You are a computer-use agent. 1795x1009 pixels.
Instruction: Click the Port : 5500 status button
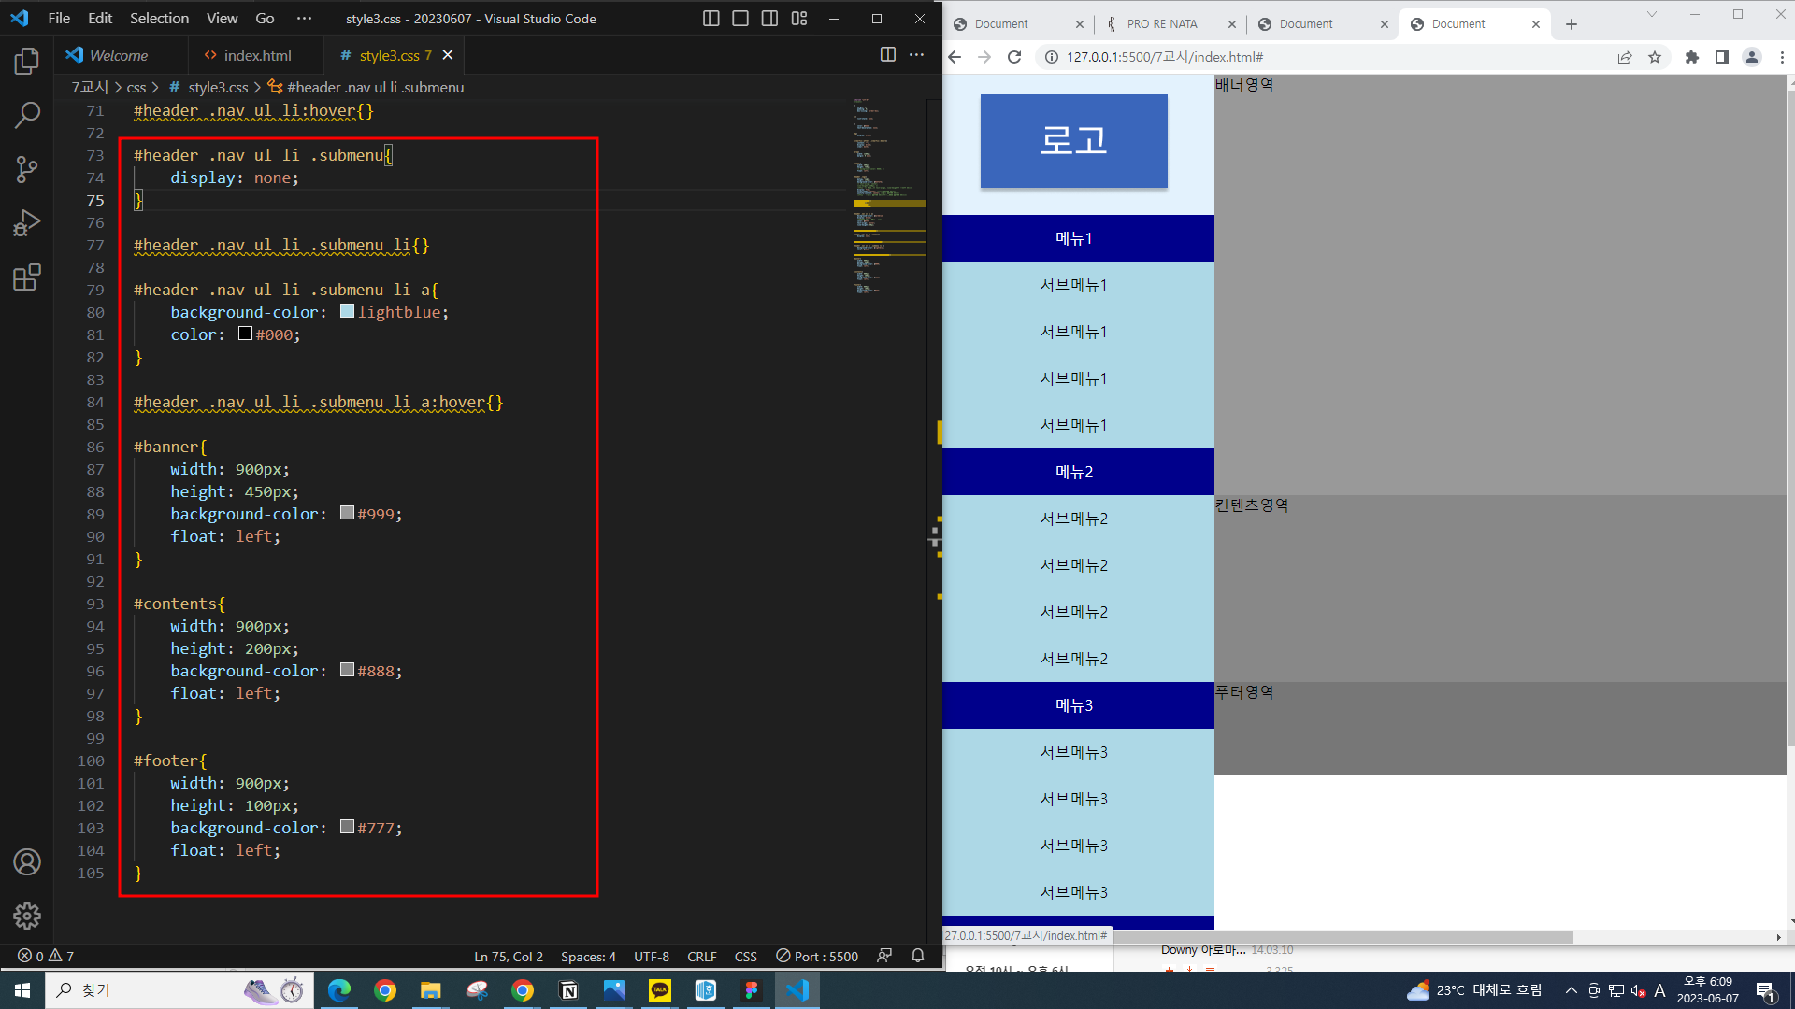pos(817,956)
